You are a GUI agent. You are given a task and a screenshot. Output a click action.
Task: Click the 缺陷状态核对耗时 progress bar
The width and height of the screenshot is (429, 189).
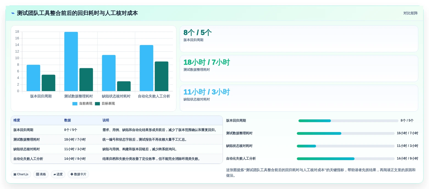pyautogui.click(x=346, y=146)
